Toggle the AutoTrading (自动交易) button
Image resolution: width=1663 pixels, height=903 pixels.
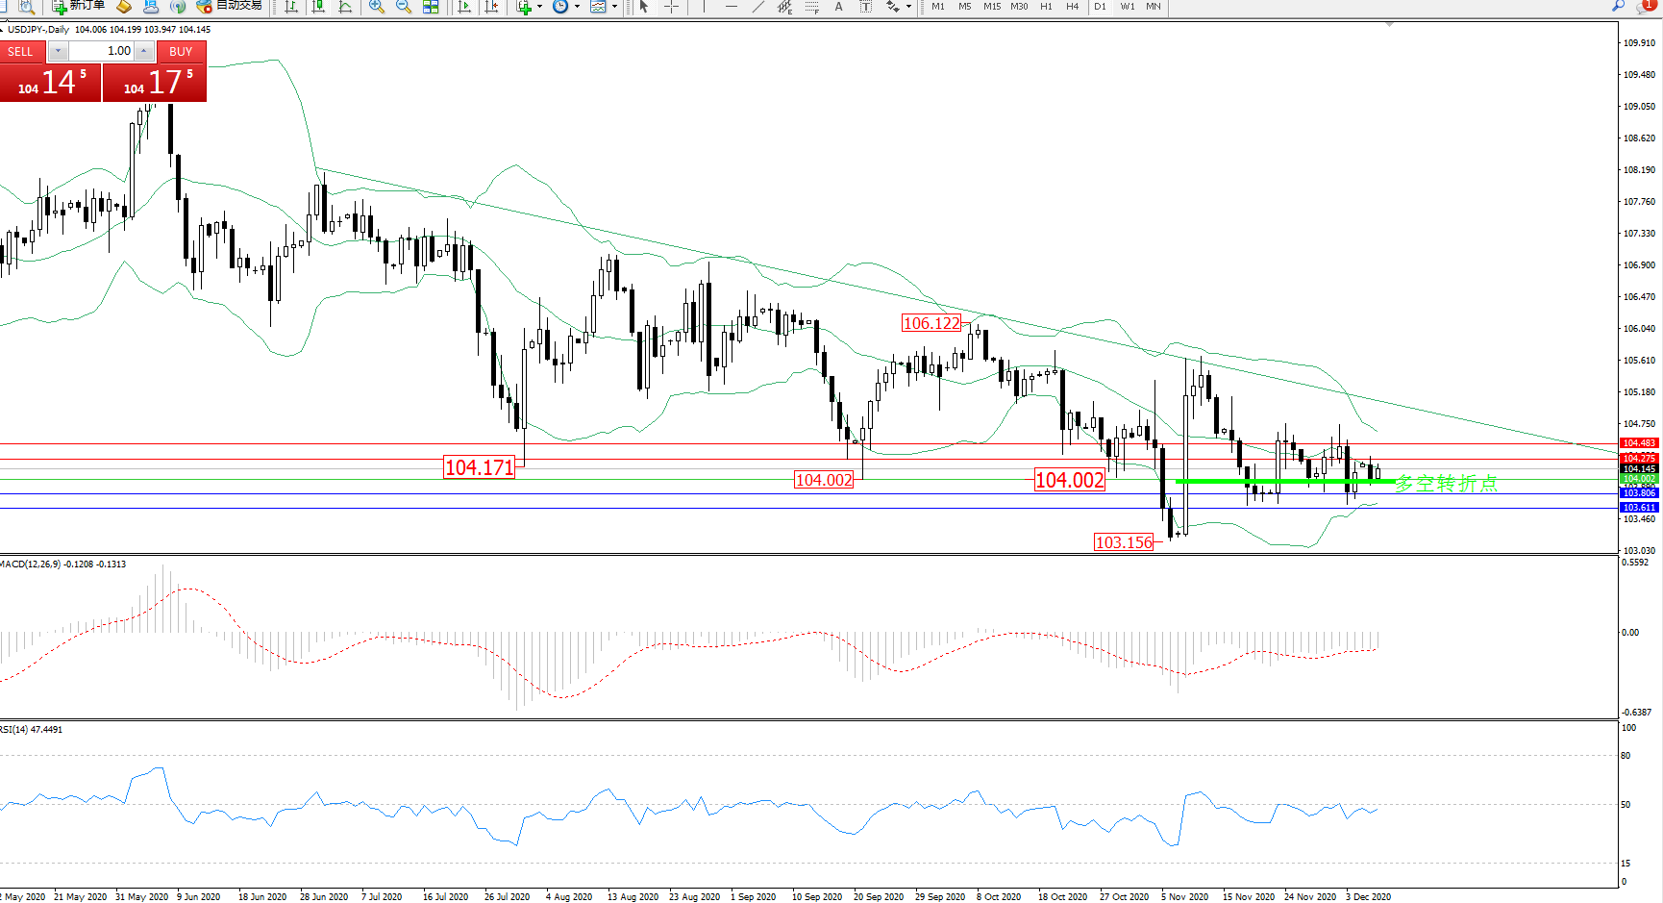[229, 6]
